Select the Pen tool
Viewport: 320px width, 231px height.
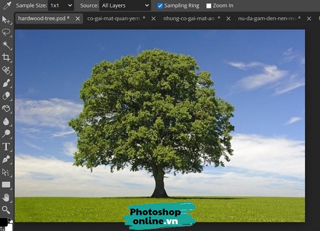tap(6, 159)
